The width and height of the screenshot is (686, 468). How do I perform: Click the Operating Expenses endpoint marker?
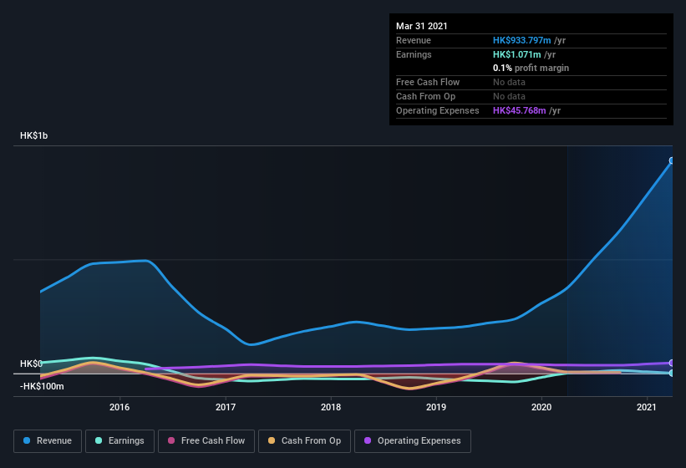(x=672, y=363)
